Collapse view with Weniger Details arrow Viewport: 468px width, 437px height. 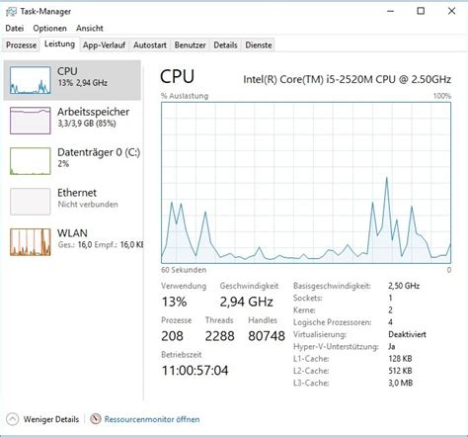[12, 419]
